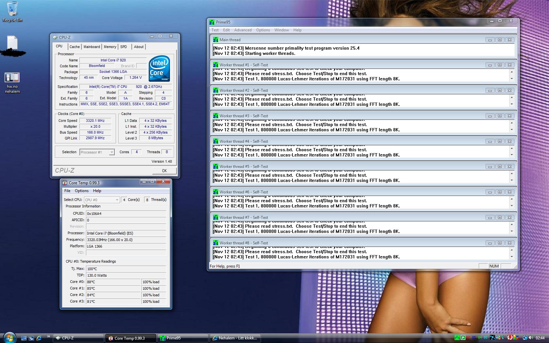Click the Intel Core i7 logo
The width and height of the screenshot is (549, 343).
pos(159,68)
